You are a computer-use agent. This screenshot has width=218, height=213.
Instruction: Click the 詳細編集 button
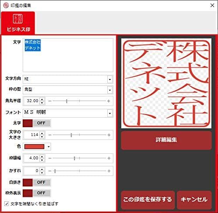click(x=166, y=140)
